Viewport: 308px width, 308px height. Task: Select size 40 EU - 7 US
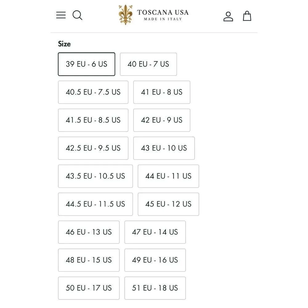(x=148, y=64)
